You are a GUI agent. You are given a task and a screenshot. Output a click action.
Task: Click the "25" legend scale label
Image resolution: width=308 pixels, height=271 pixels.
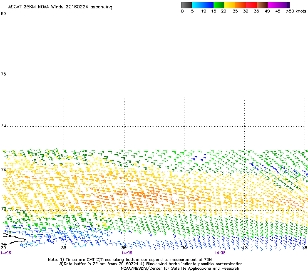point(235,11)
